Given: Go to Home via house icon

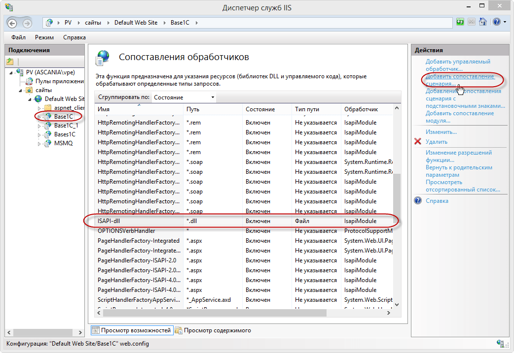Looking at the screenshot, I should click(x=483, y=22).
